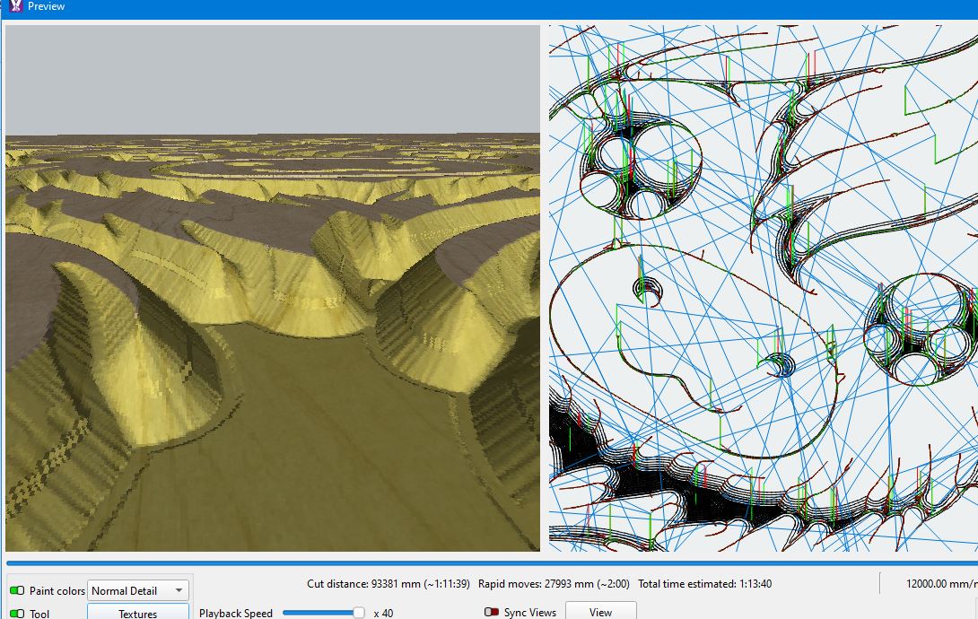Screen dimensions: 978x619
Task: Click the Paint colors label text
Action: [57, 590]
